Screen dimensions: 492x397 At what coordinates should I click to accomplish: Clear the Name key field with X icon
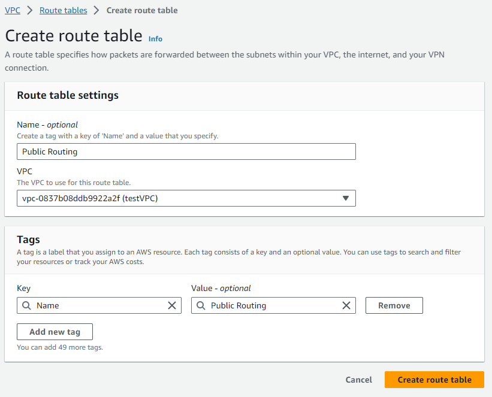[x=172, y=305]
